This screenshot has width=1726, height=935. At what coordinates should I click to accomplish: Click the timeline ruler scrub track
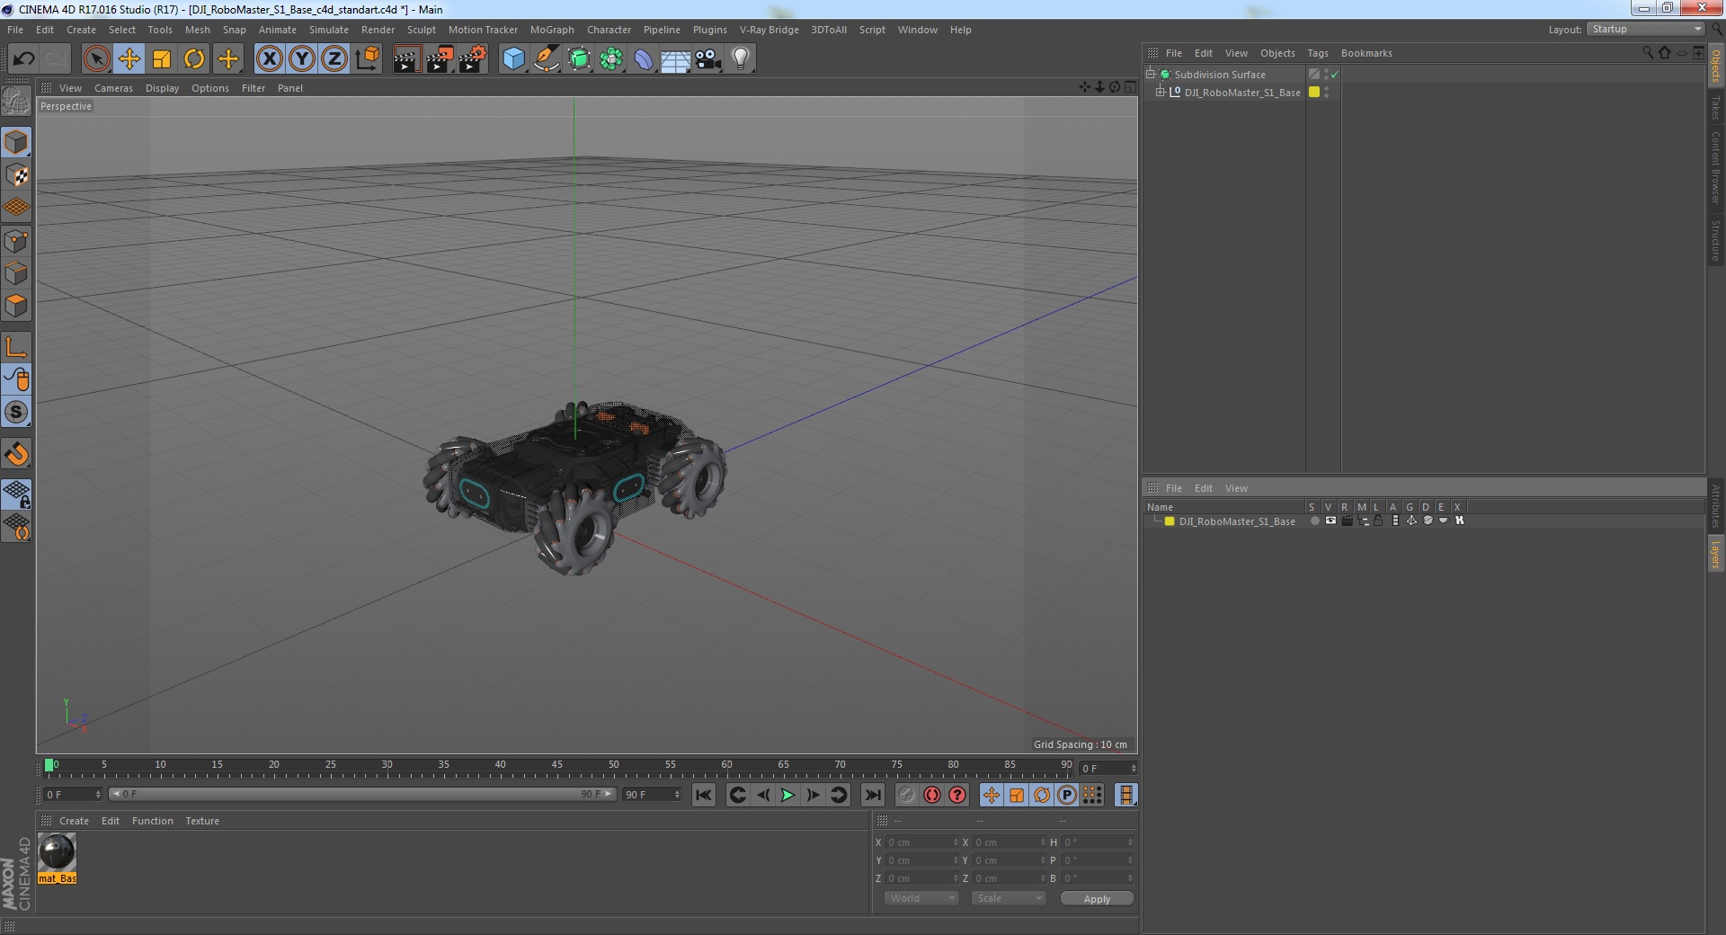pos(557,768)
